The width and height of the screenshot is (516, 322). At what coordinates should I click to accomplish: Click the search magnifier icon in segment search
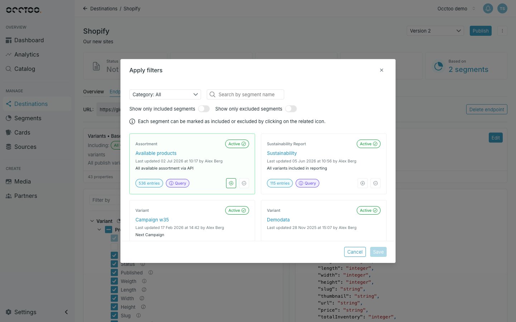212,94
